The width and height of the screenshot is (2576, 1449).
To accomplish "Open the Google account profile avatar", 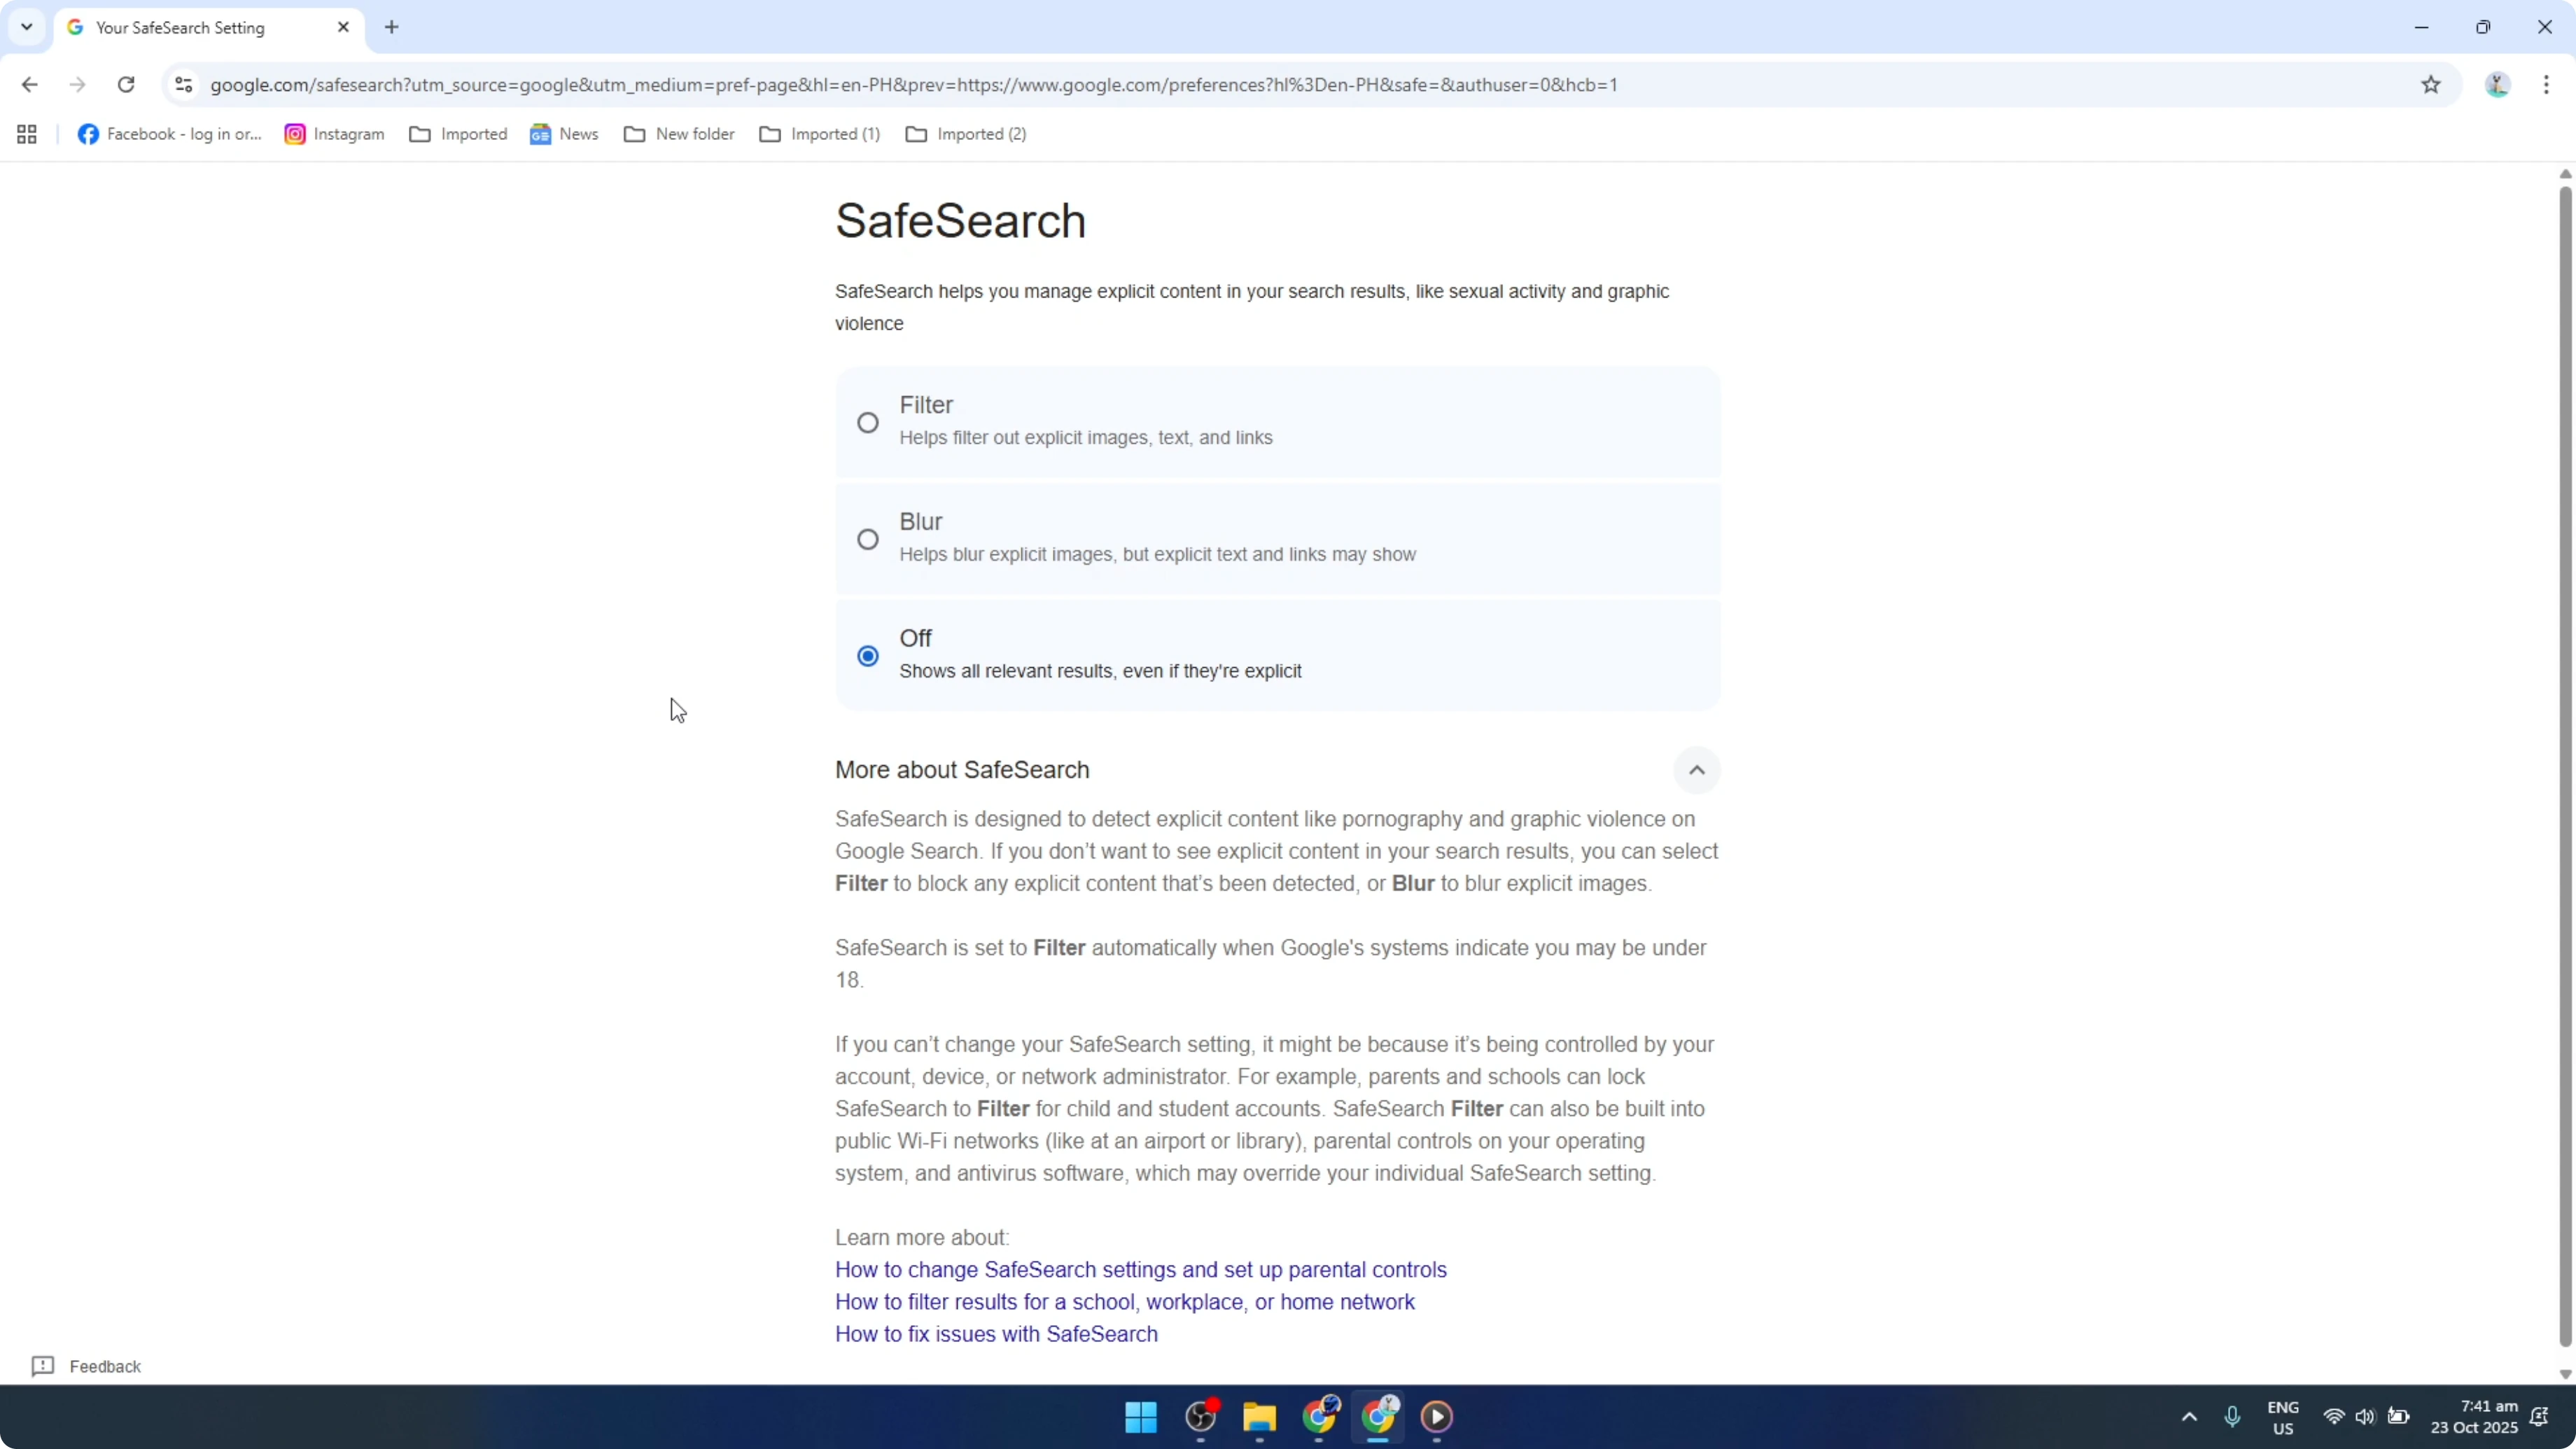I will point(2497,84).
